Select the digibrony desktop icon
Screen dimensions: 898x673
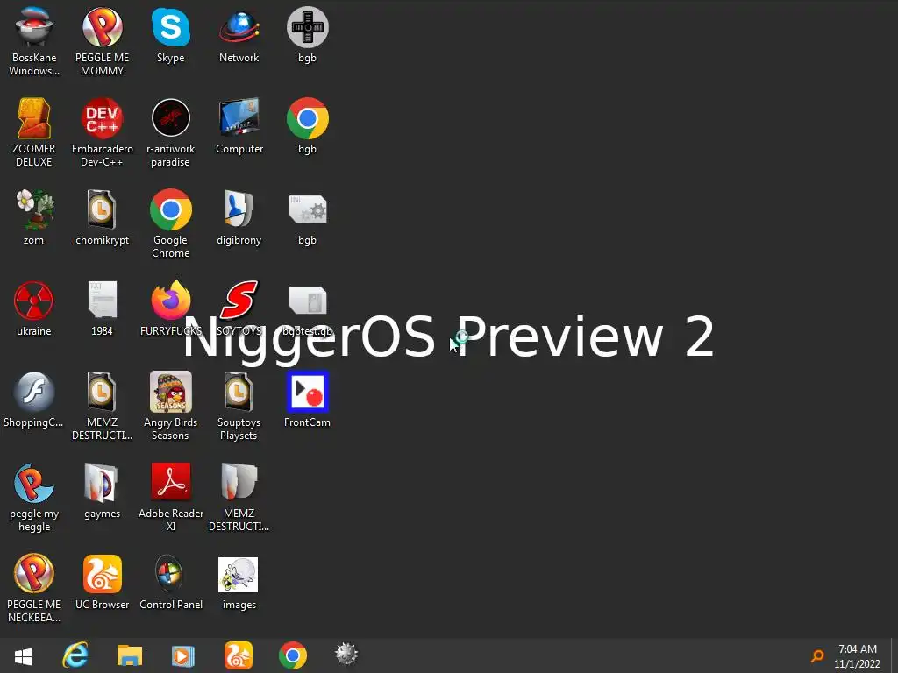[x=239, y=217]
